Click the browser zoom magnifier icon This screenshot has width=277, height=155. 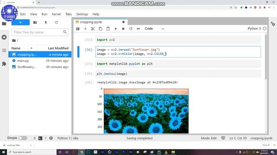[x=231, y=8]
